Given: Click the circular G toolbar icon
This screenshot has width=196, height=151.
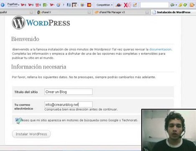Looking at the screenshot, I should coord(59,5).
